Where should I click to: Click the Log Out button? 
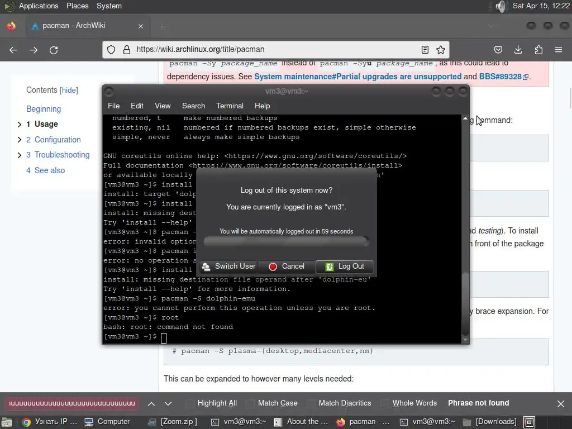(x=344, y=266)
